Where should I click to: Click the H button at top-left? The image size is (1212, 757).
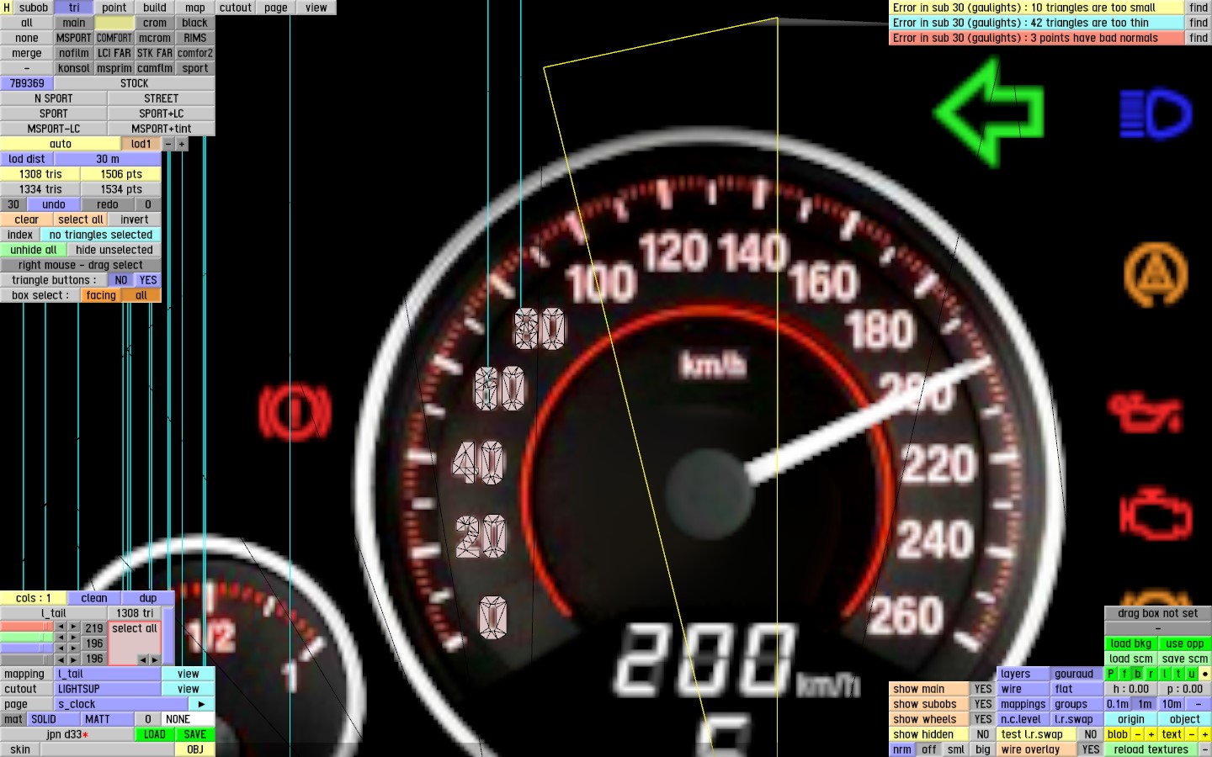(7, 8)
